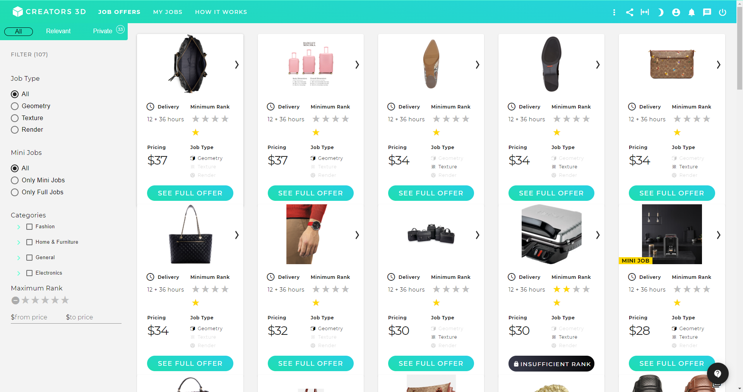743x392 pixels.
Task: Open the help question mark bubble
Action: point(717,373)
